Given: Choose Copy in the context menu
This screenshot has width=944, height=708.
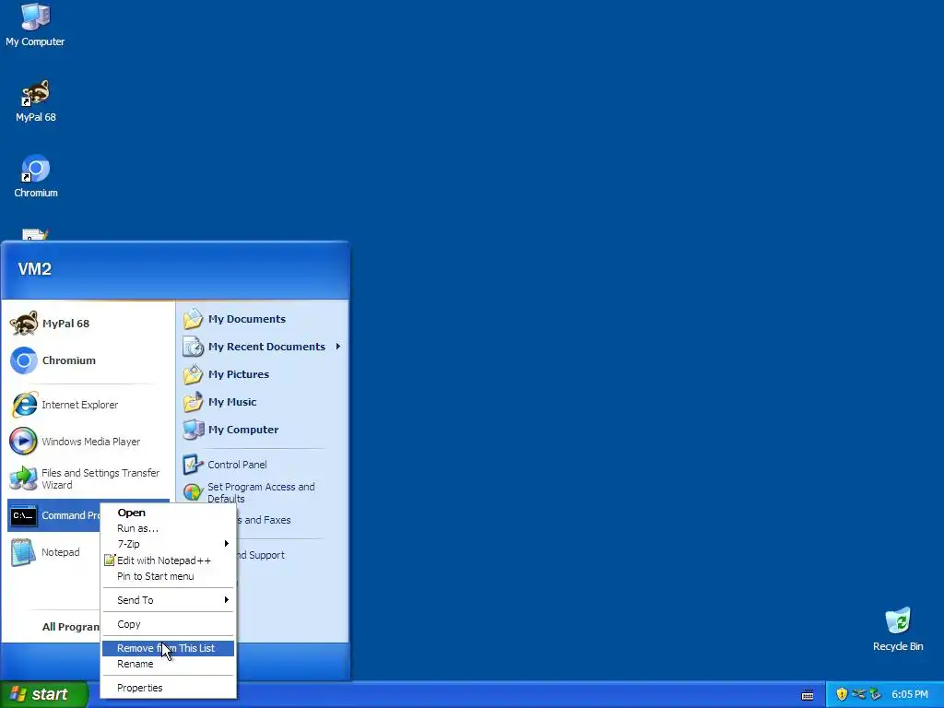Looking at the screenshot, I should [168, 624].
